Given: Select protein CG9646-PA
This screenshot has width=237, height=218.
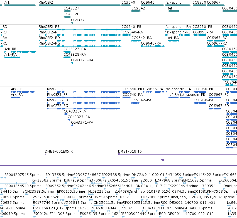Looking at the screenshot, I should (x=154, y=92).
